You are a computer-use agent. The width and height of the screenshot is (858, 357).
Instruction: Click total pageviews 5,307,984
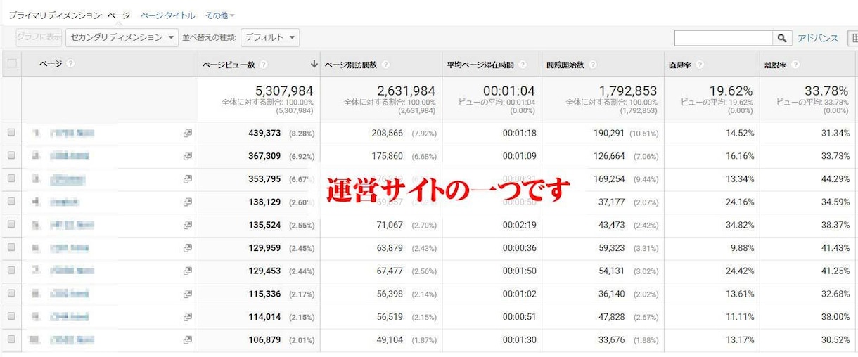[284, 91]
